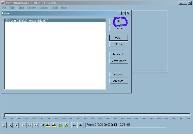The width and height of the screenshot is (193, 134).
Task: Jump to the start of the video
Action: [x=24, y=125]
